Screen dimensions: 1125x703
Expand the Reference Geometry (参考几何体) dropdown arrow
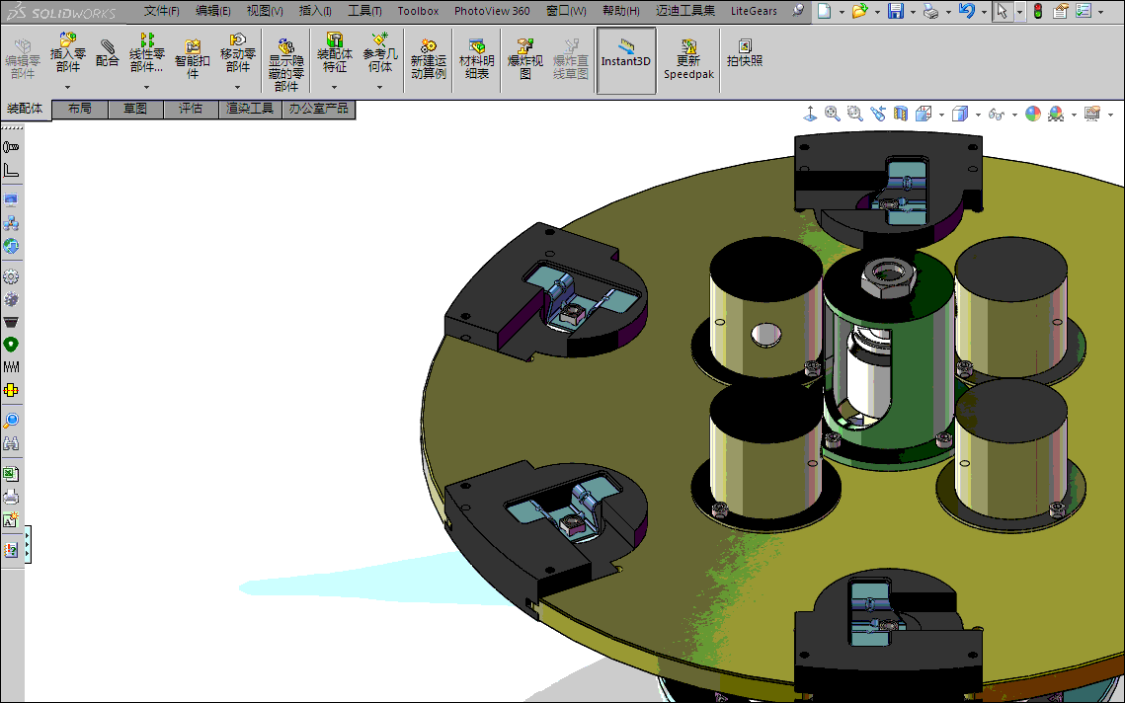tap(380, 87)
